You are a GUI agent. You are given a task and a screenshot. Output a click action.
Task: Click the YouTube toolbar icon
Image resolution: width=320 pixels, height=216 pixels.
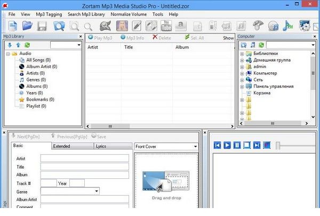(166, 26)
